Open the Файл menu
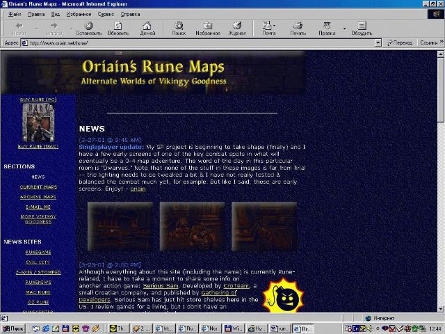445x334 pixels. tap(15, 14)
